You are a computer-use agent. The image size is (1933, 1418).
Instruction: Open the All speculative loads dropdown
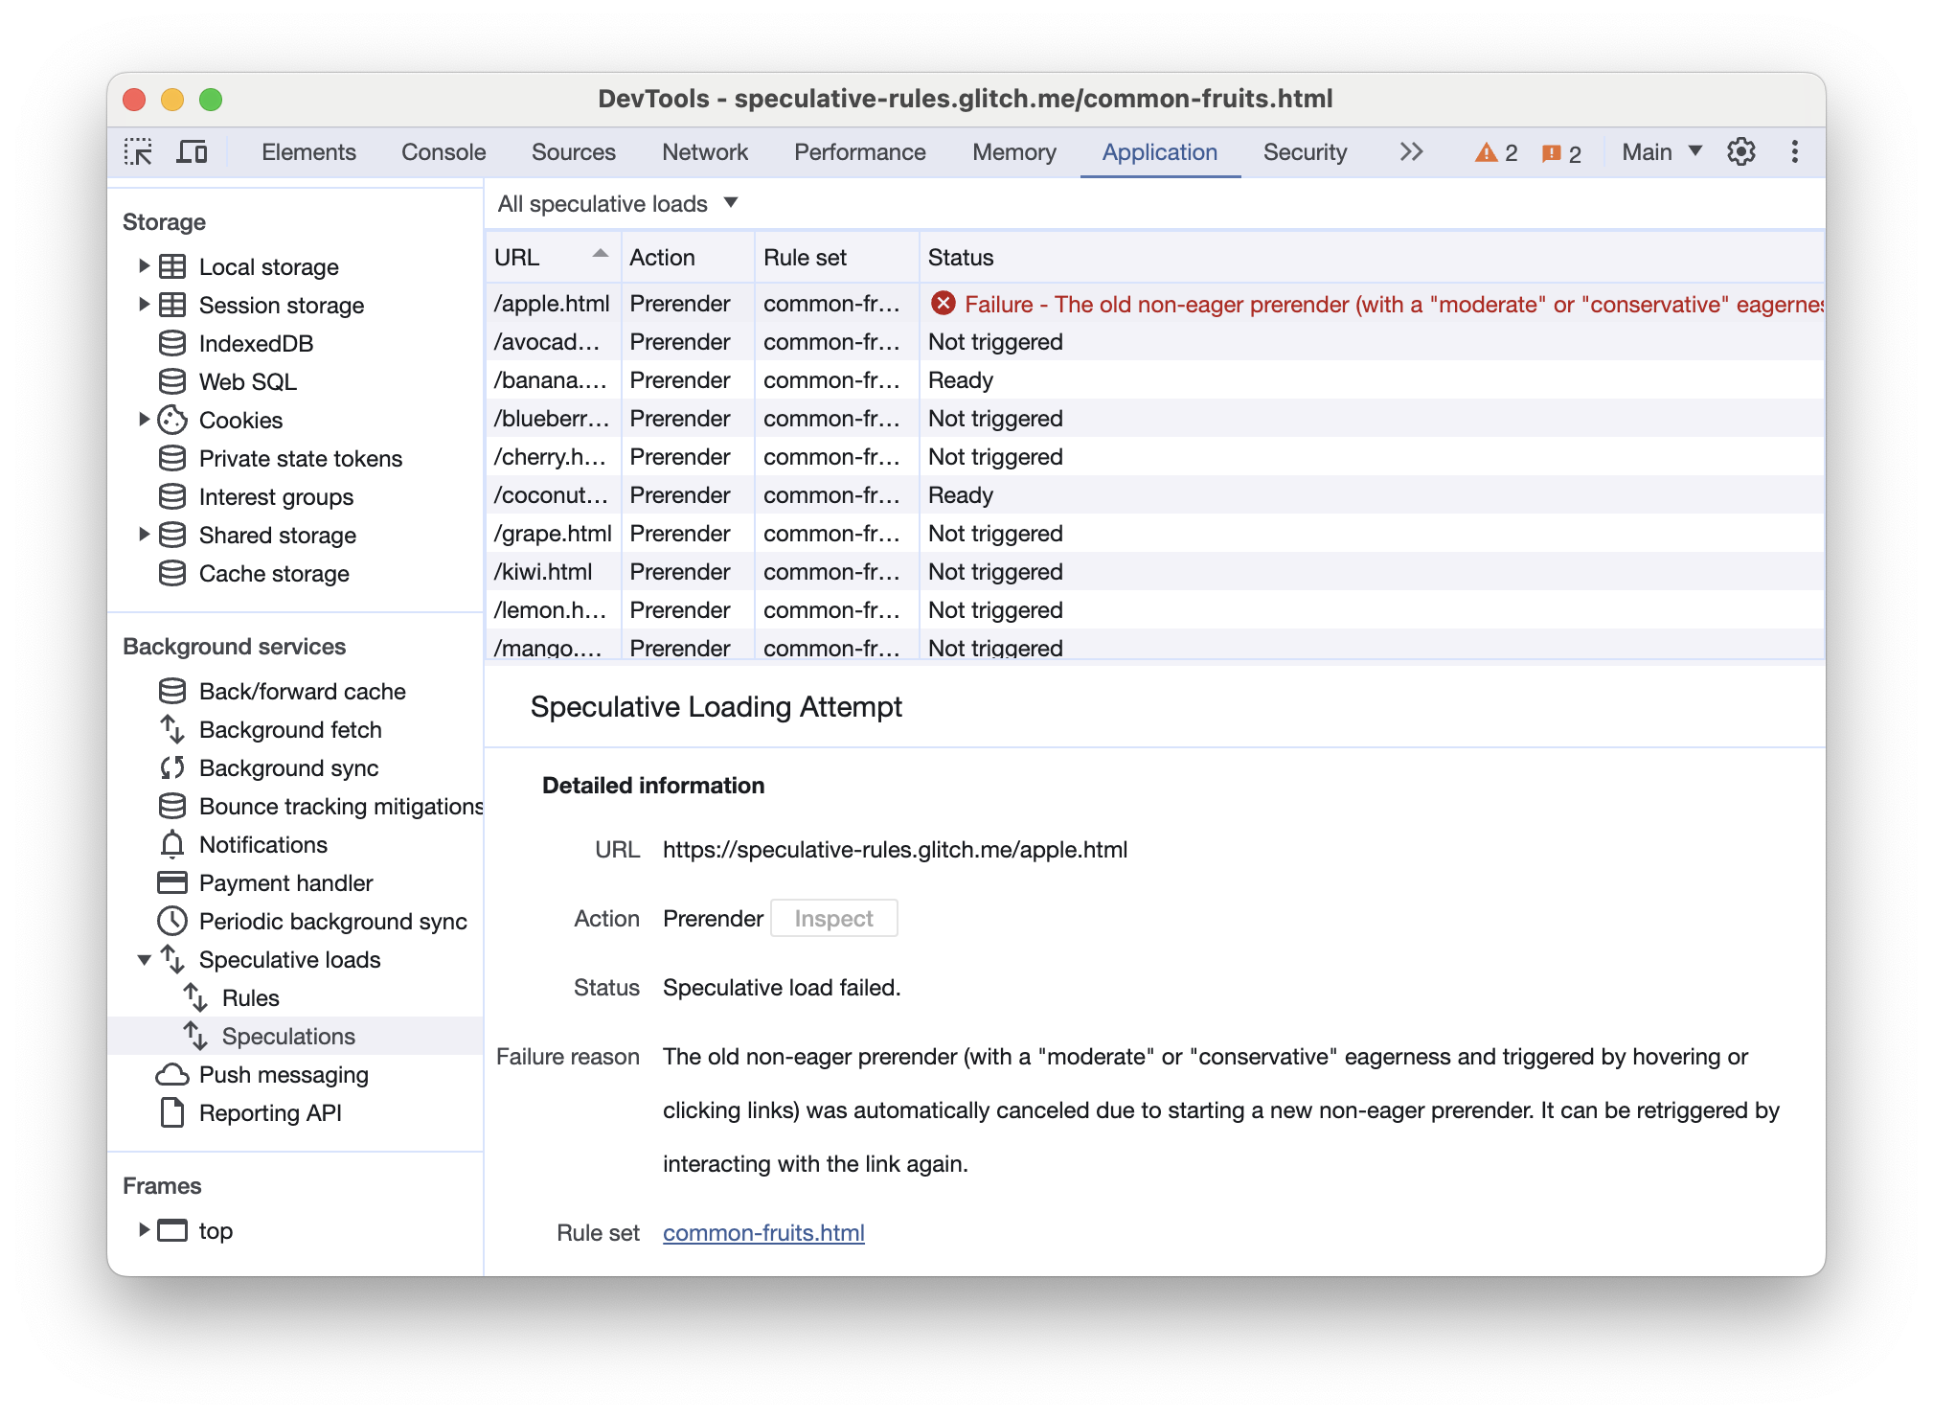[617, 204]
